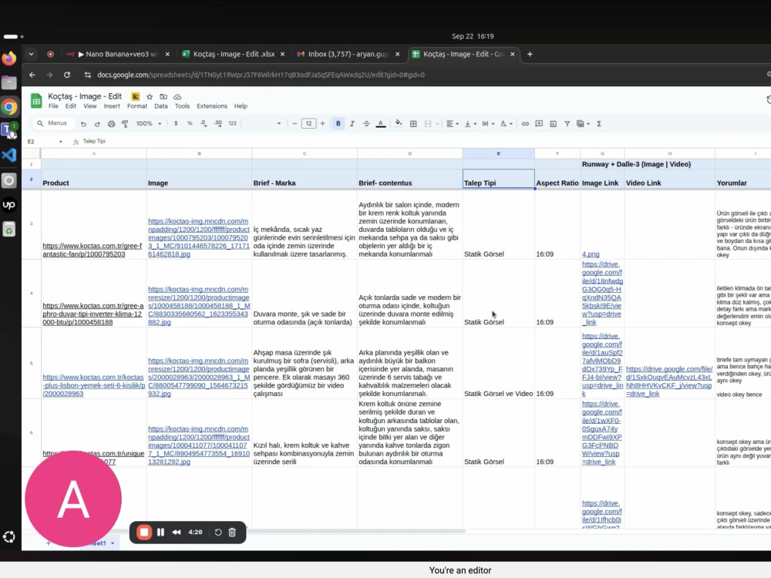Search the Menus box in toolbar

pyautogui.click(x=52, y=123)
